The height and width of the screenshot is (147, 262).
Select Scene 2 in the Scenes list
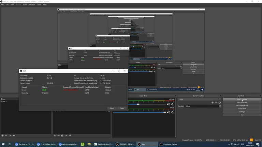pyautogui.click(x=4, y=101)
